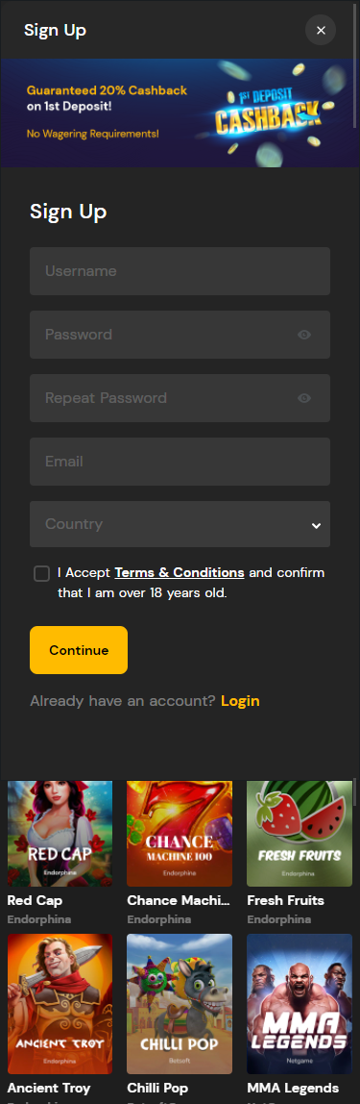Click the yellow Continue button
The width and height of the screenshot is (360, 1104).
[79, 650]
